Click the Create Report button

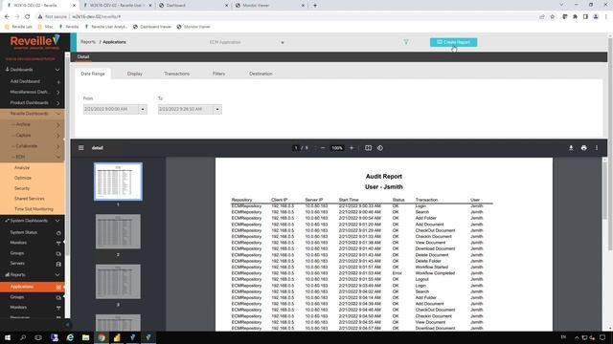coord(453,42)
